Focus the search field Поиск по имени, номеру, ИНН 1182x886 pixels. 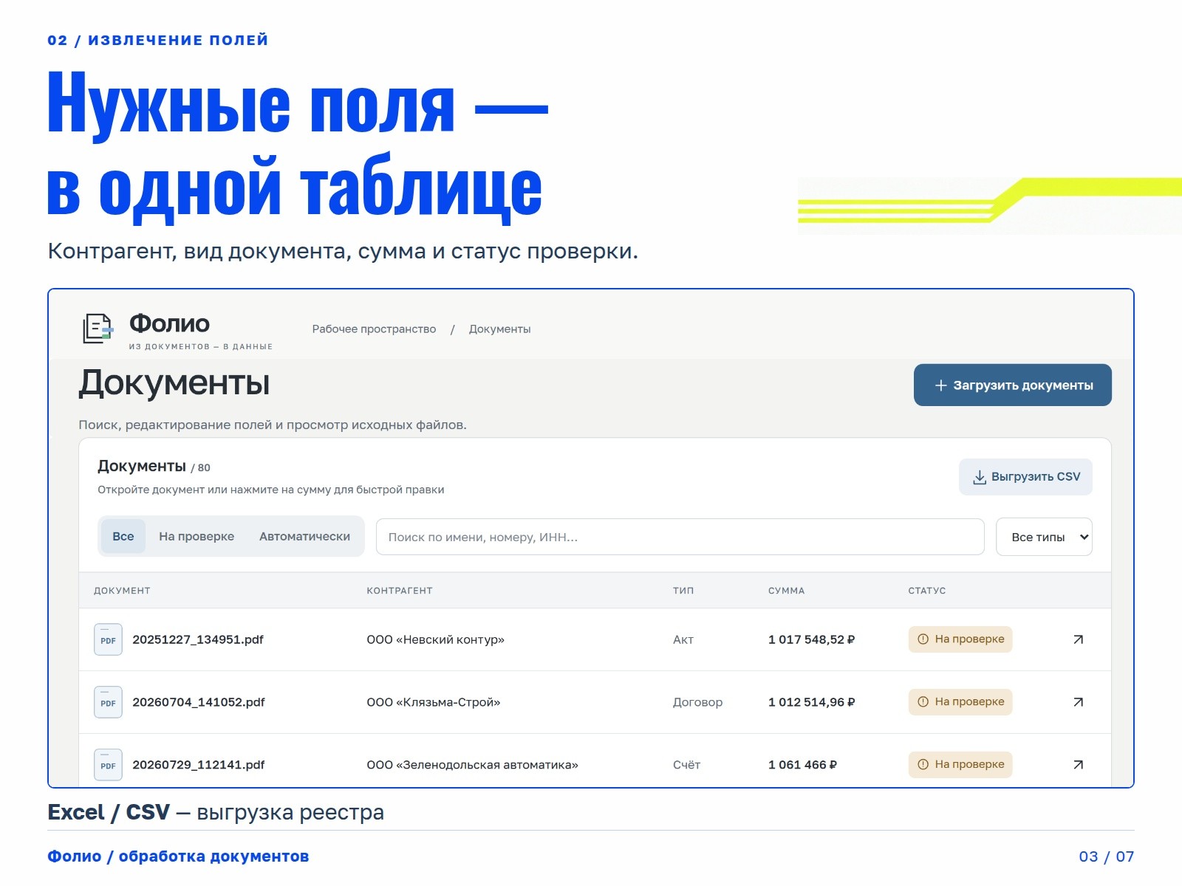pos(680,537)
